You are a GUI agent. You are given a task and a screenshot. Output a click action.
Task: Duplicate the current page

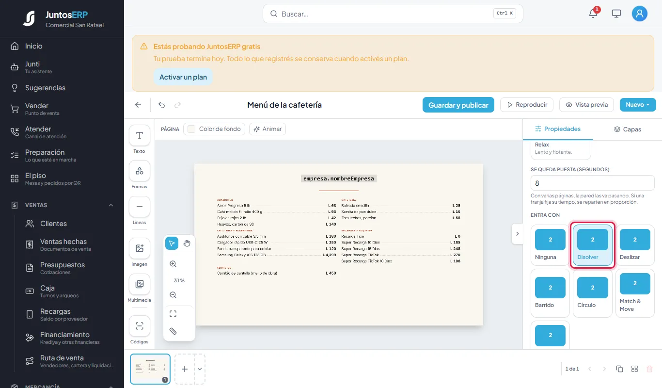pyautogui.click(x=619, y=369)
